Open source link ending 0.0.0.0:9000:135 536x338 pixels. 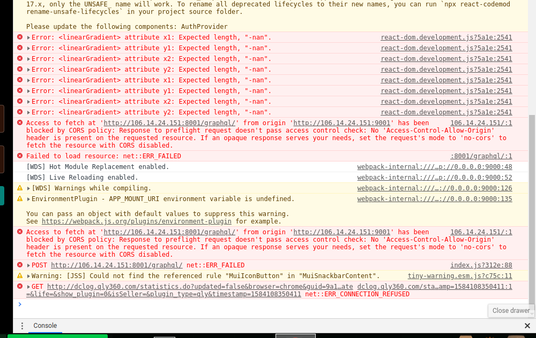click(435, 199)
